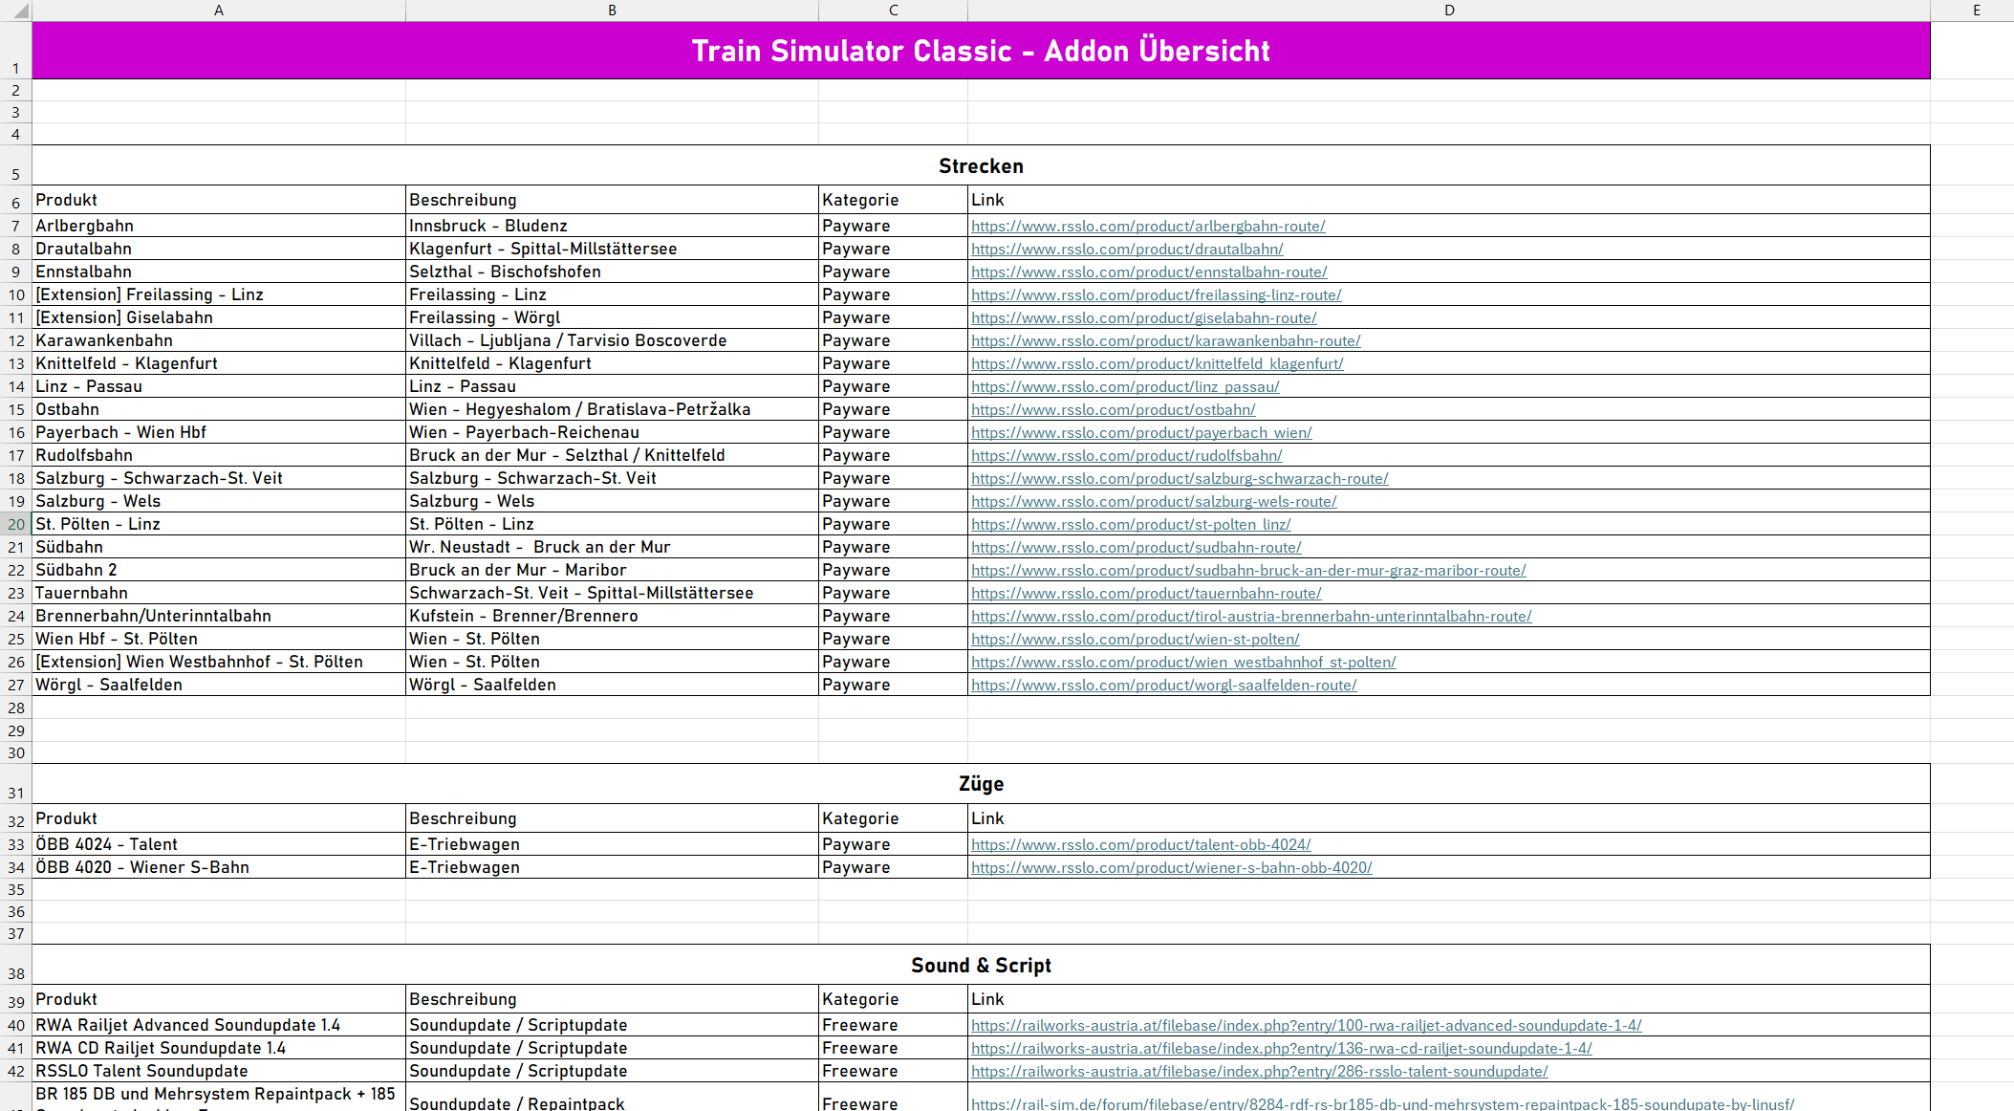Select the Südbahn 2 product cell
The width and height of the screenshot is (2014, 1111).
[x=219, y=570]
